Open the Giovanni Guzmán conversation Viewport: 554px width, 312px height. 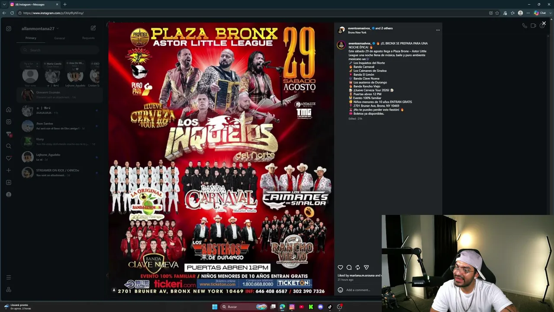click(60, 94)
